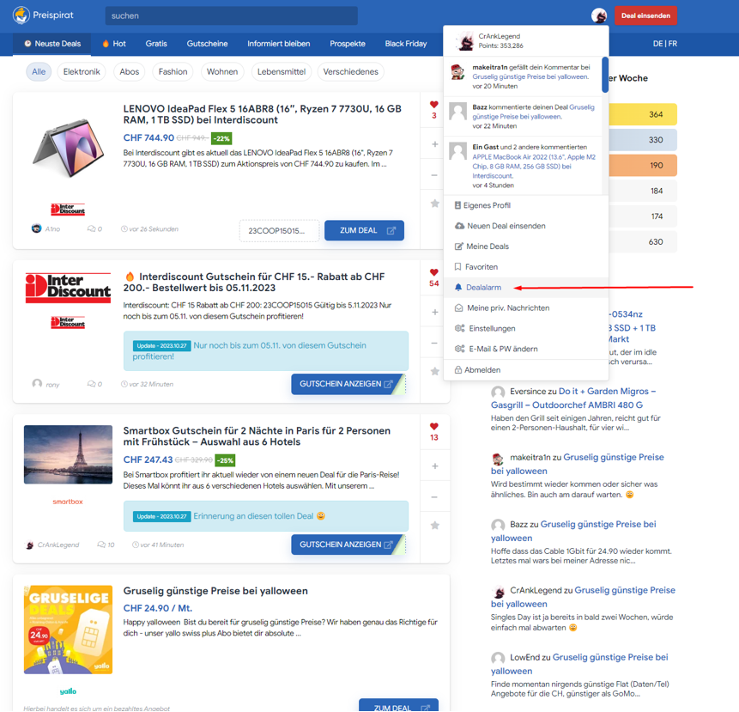Image resolution: width=739 pixels, height=712 pixels.
Task: Favorite the Interdiscount Gutschein star
Action: coord(434,371)
